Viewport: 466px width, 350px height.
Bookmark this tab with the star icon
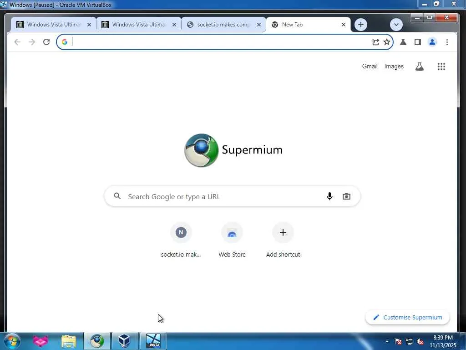[387, 42]
